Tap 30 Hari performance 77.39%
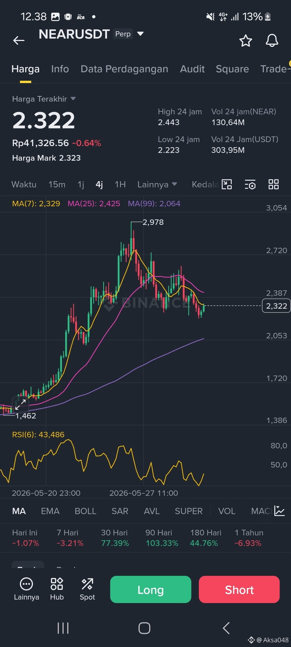The width and height of the screenshot is (291, 647). (x=115, y=543)
